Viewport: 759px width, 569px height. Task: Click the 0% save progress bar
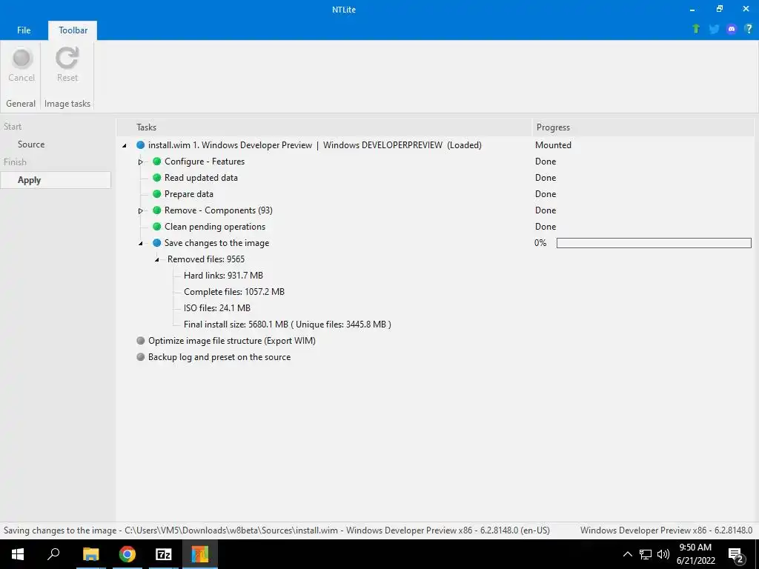(654, 243)
